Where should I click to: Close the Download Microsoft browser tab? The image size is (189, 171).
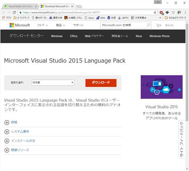pos(72,6)
